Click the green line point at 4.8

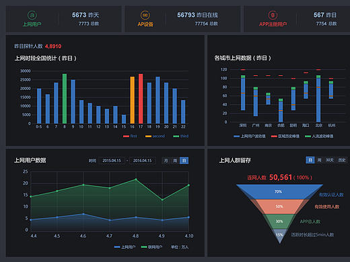pos(136,179)
